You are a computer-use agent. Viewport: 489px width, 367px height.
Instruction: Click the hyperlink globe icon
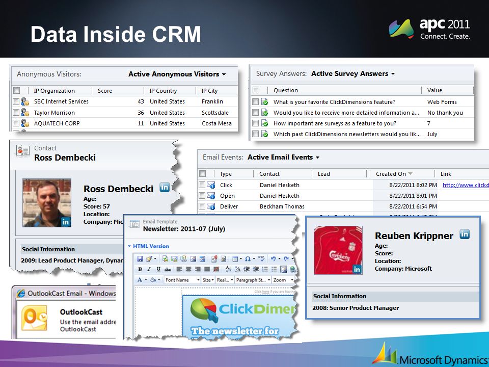pyautogui.click(x=293, y=269)
